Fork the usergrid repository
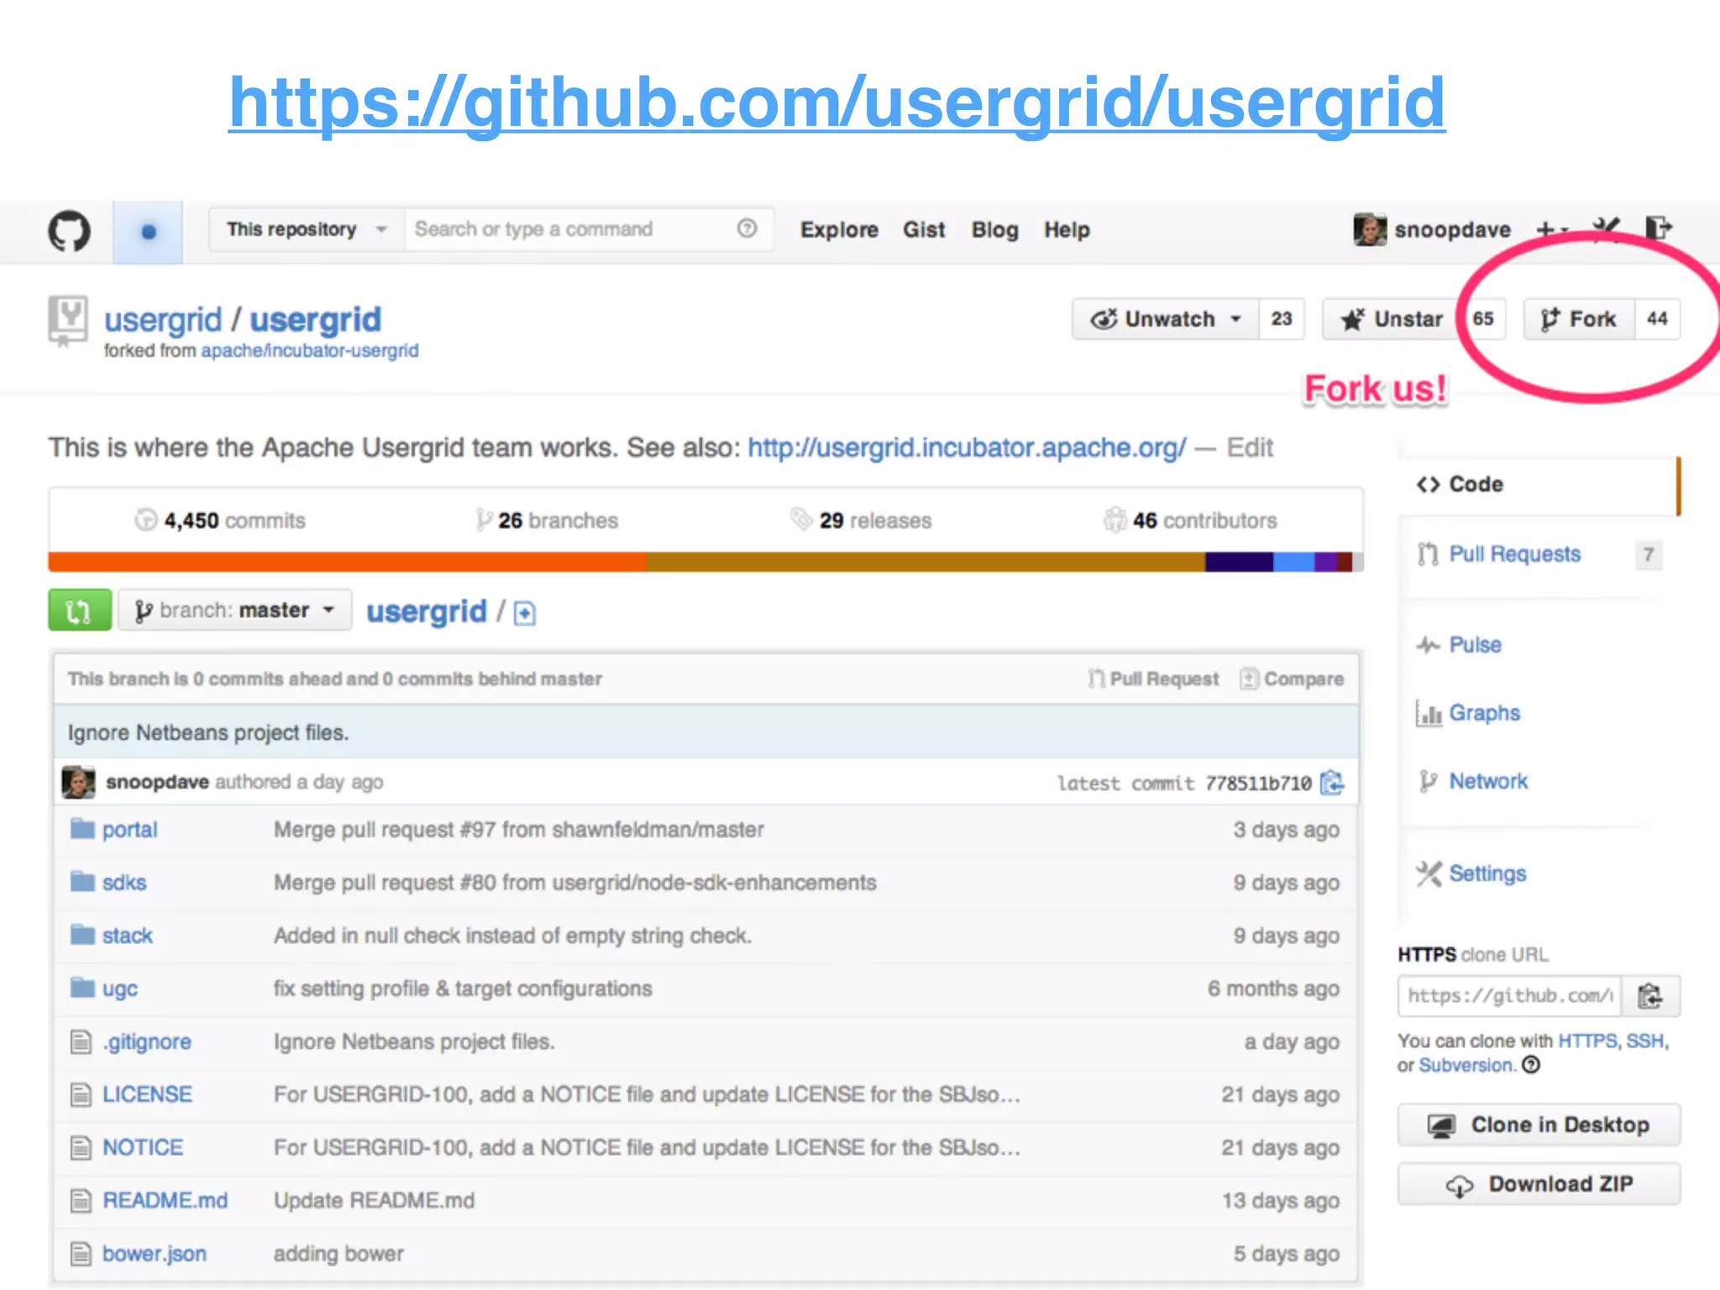This screenshot has height=1290, width=1720. [x=1579, y=319]
